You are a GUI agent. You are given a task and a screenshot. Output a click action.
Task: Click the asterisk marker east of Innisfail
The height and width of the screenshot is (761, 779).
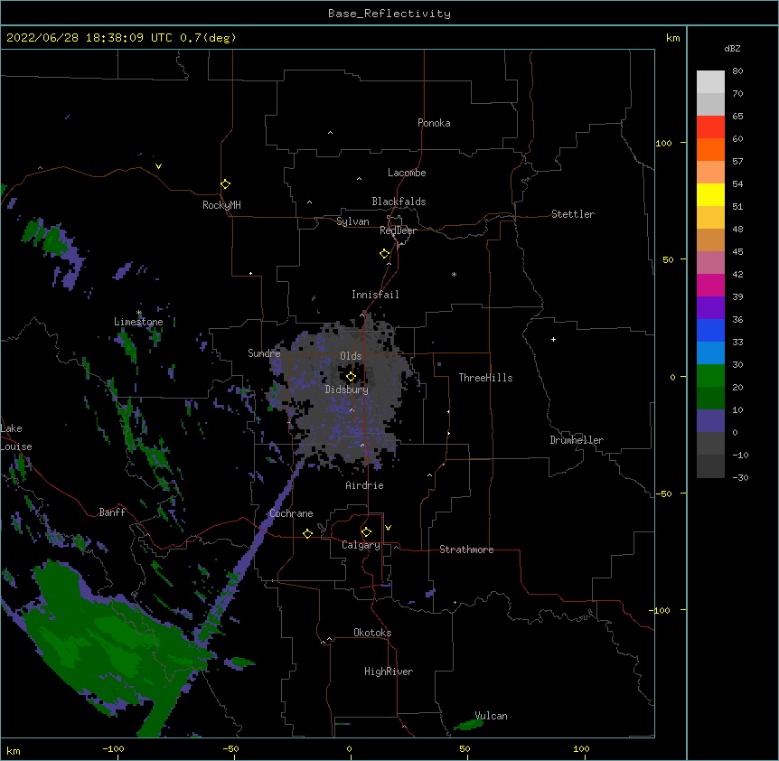click(454, 274)
